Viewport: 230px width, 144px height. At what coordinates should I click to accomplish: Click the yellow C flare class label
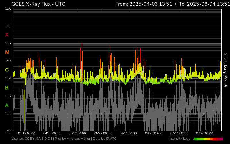point(7,70)
